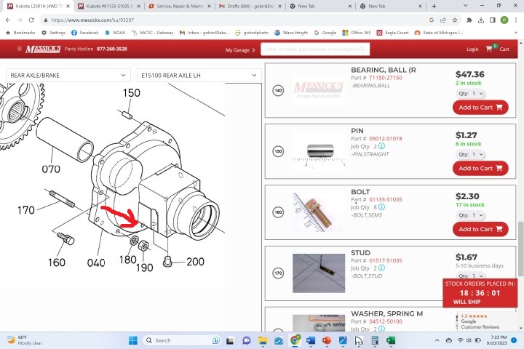The height and width of the screenshot is (349, 524).
Task: Share this page icon in address bar
Action: coord(443,20)
